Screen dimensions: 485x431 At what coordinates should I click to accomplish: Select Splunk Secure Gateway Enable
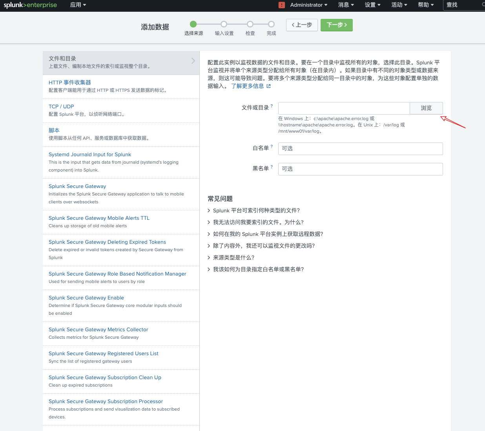tap(121, 306)
